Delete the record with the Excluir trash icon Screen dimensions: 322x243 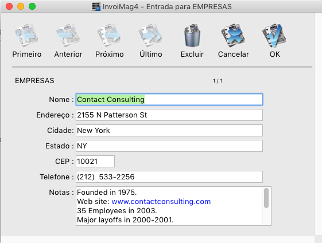(x=192, y=36)
